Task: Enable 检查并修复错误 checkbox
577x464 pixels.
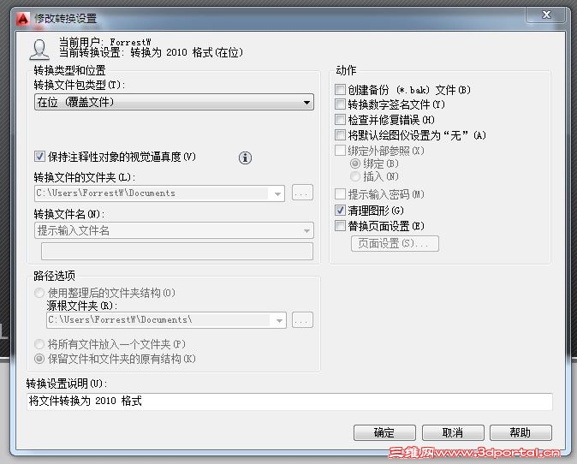Action: tap(340, 120)
